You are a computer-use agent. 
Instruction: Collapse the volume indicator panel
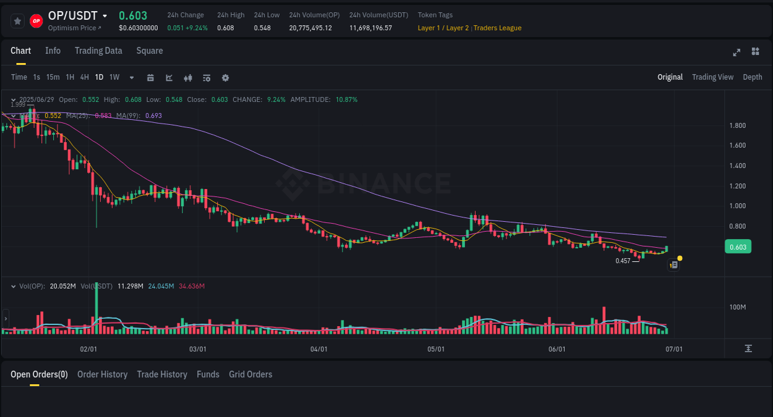pos(13,286)
